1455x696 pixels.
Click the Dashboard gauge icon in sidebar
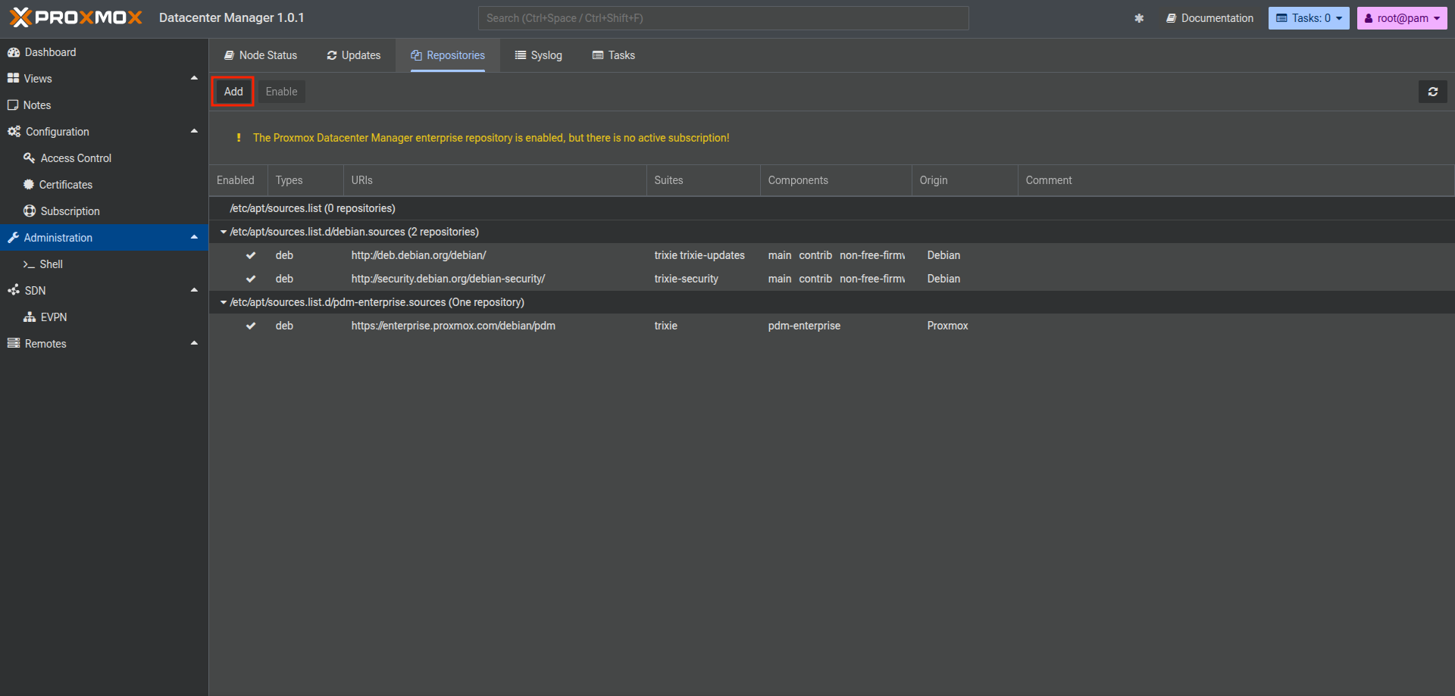tap(13, 52)
